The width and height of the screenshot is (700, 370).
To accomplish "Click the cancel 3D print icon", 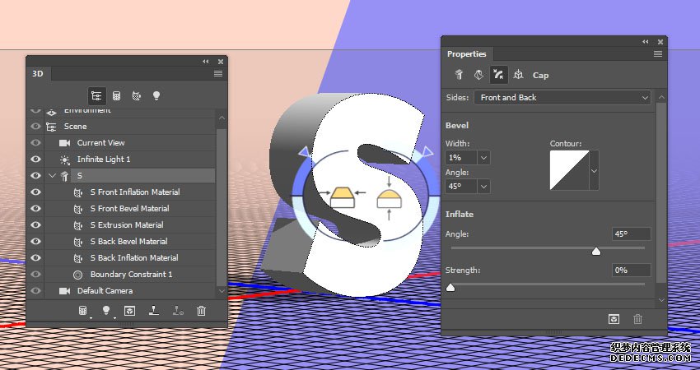I will 178,311.
